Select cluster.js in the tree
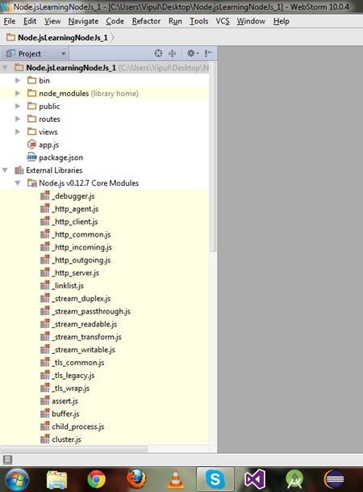This screenshot has height=492, width=363. (x=66, y=439)
